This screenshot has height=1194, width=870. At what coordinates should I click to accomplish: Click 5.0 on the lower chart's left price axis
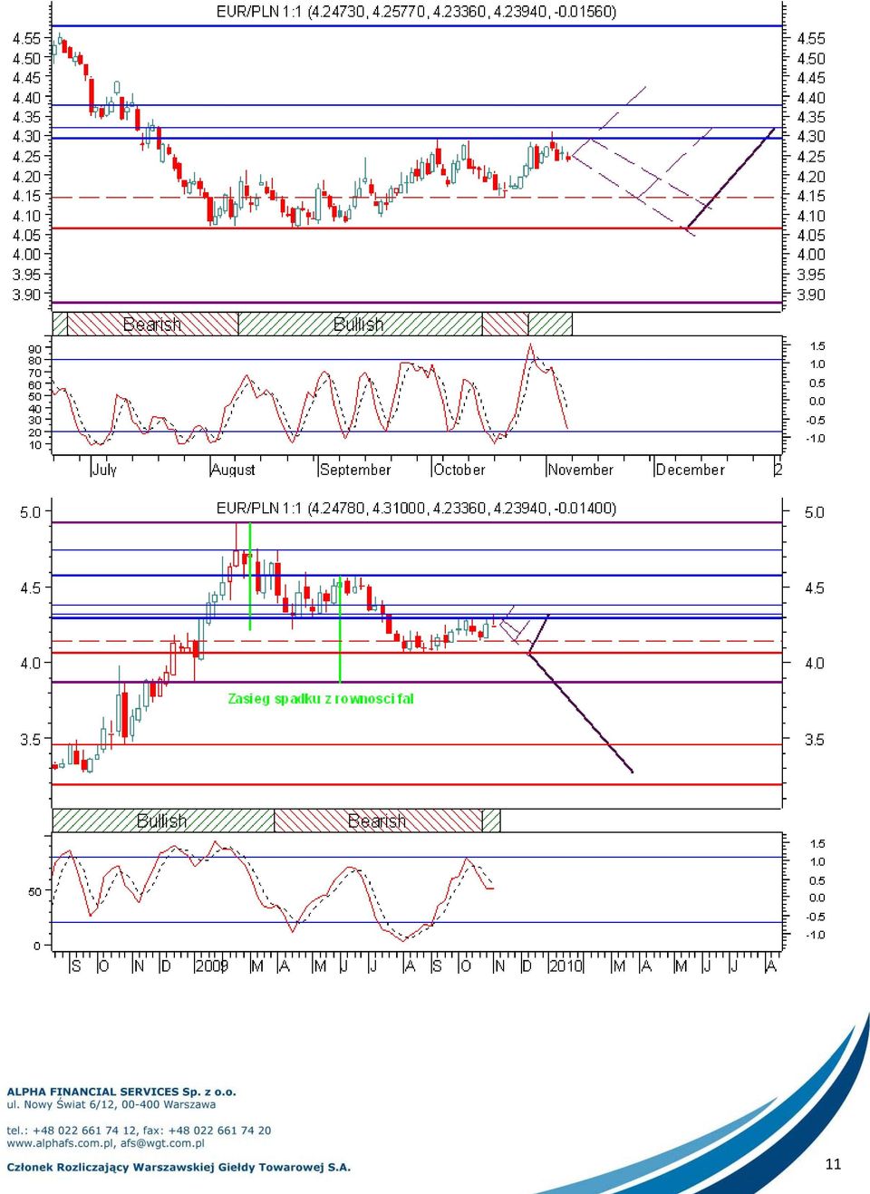(31, 512)
